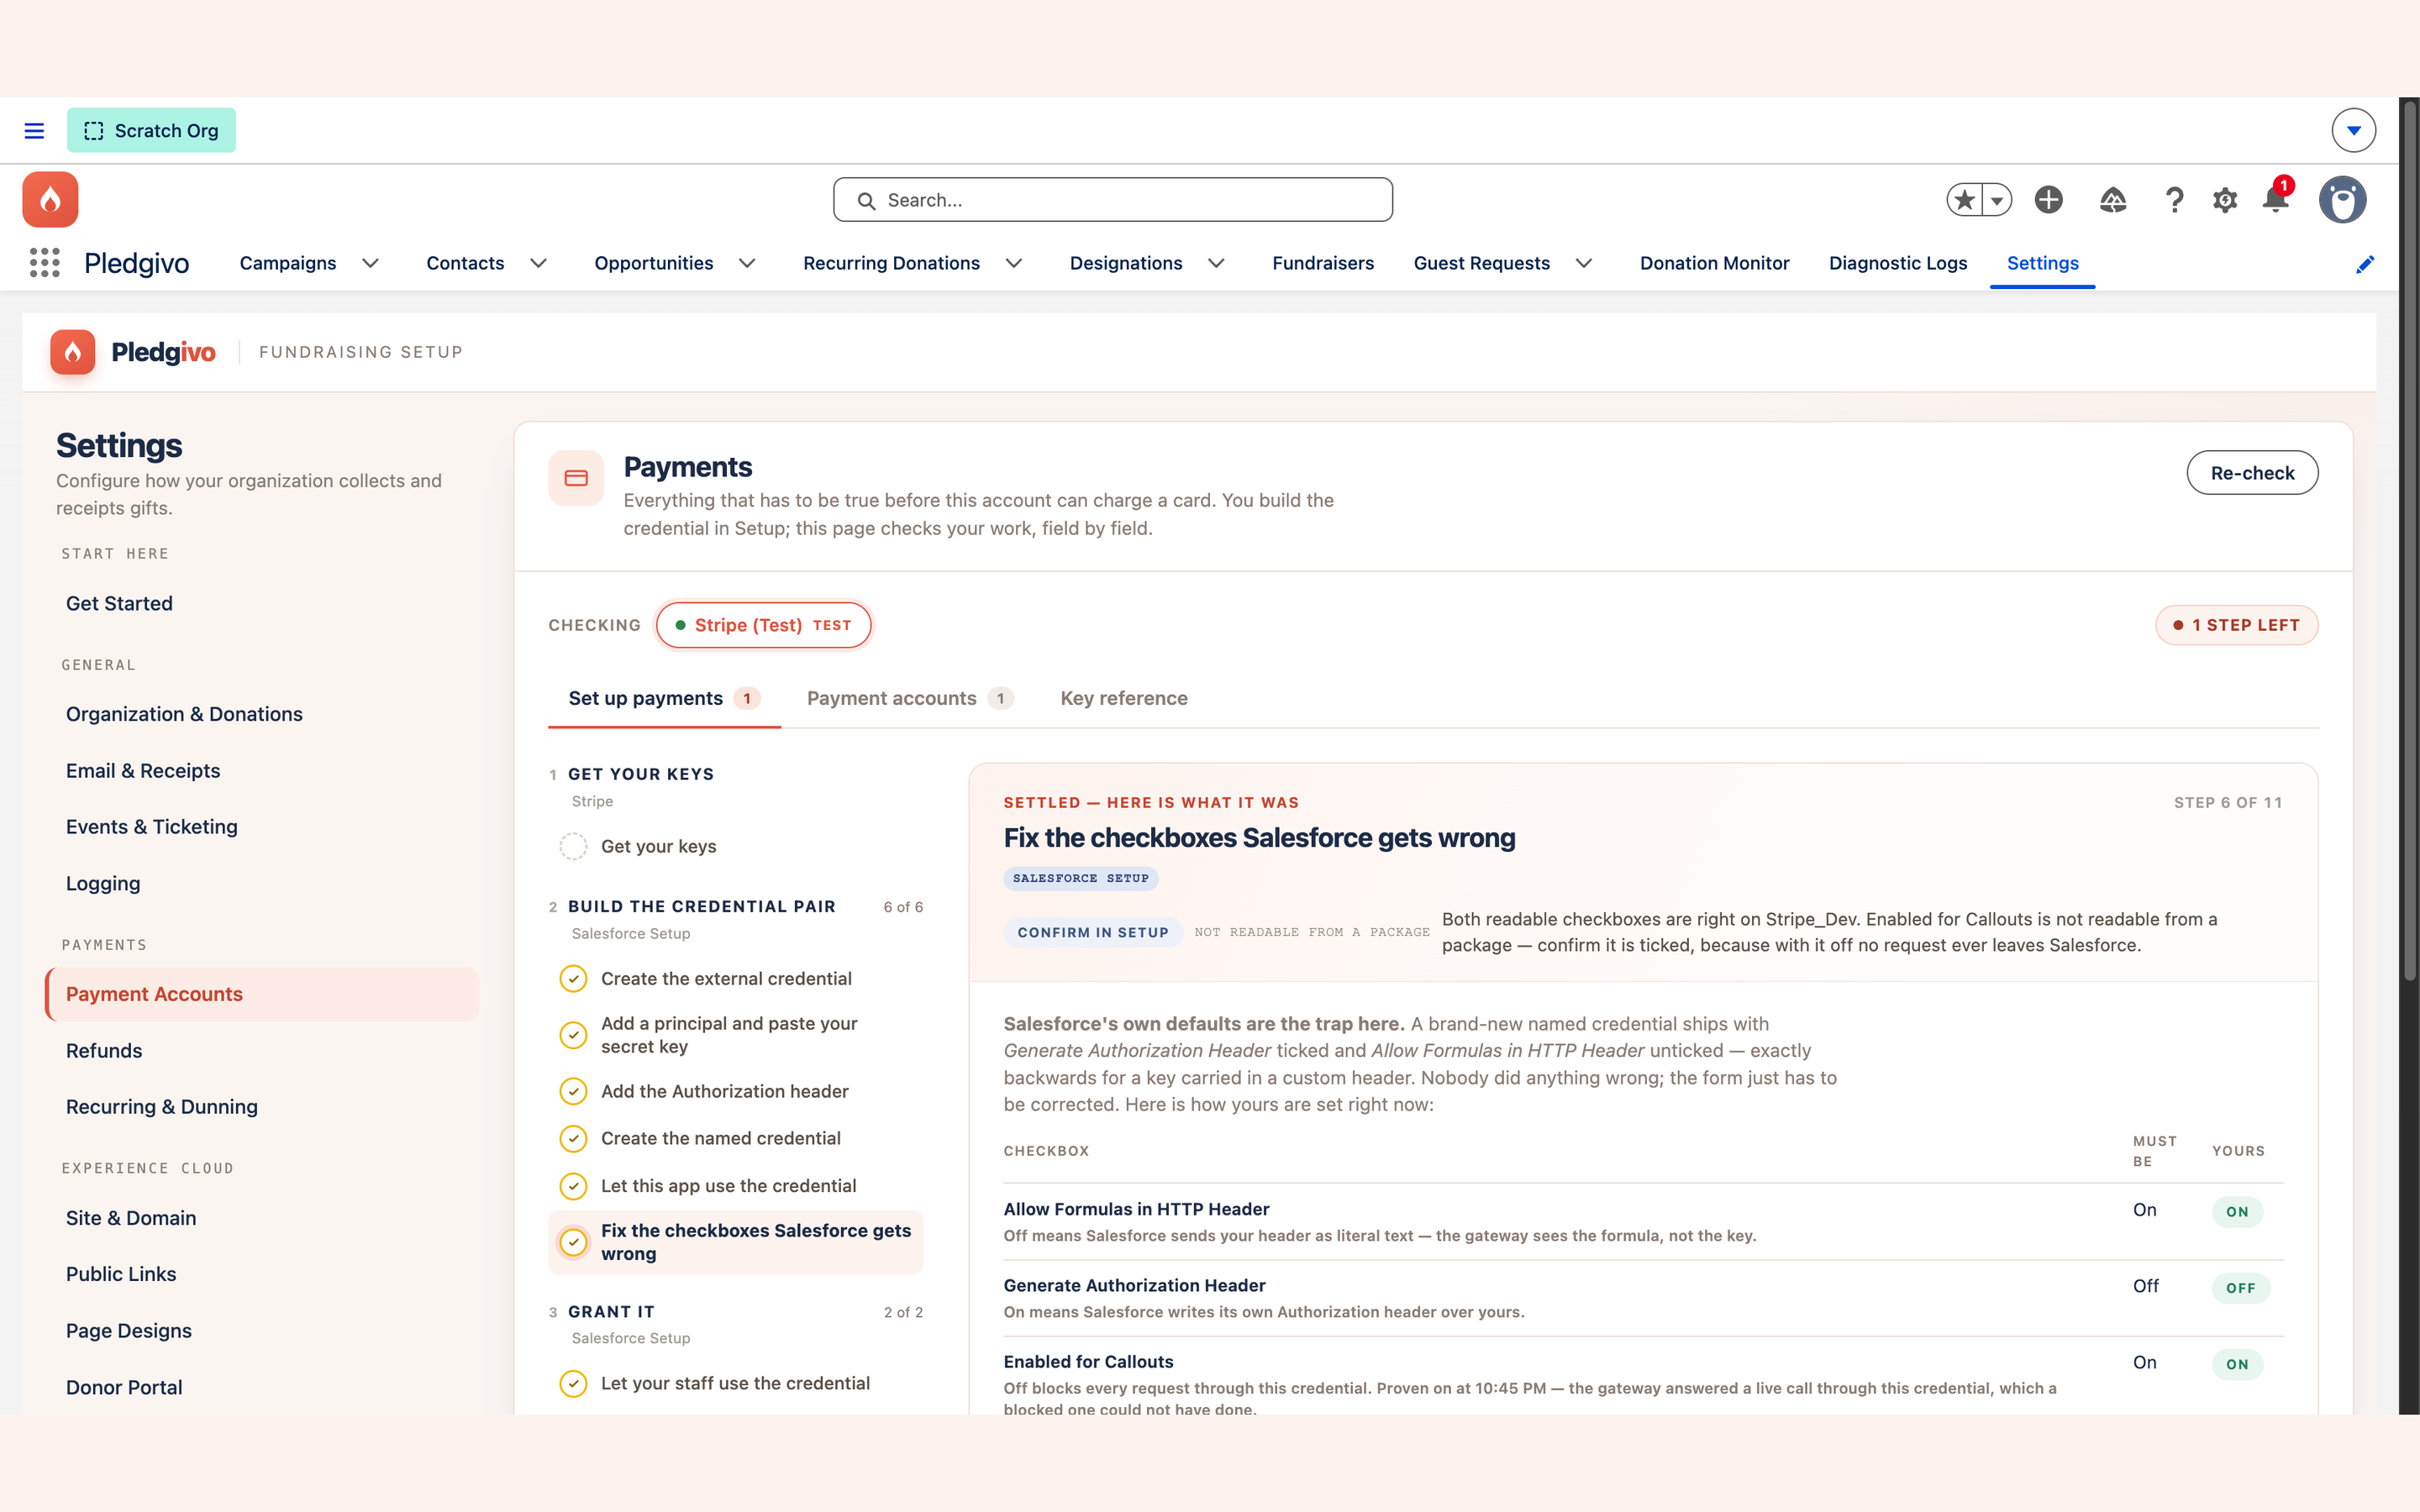Click the edit navigation pencil icon
The image size is (2420, 1512).
click(2365, 264)
